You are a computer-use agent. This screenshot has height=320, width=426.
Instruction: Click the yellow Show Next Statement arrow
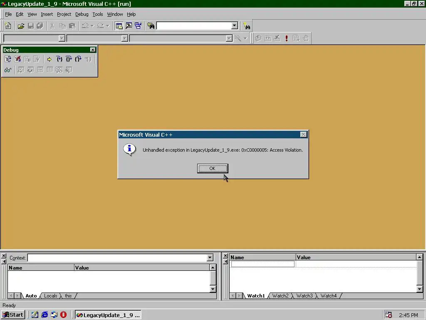pyautogui.click(x=49, y=59)
